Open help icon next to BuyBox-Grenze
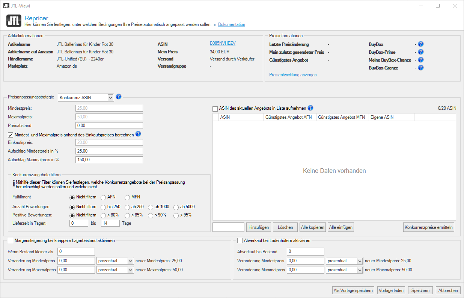 (x=421, y=68)
